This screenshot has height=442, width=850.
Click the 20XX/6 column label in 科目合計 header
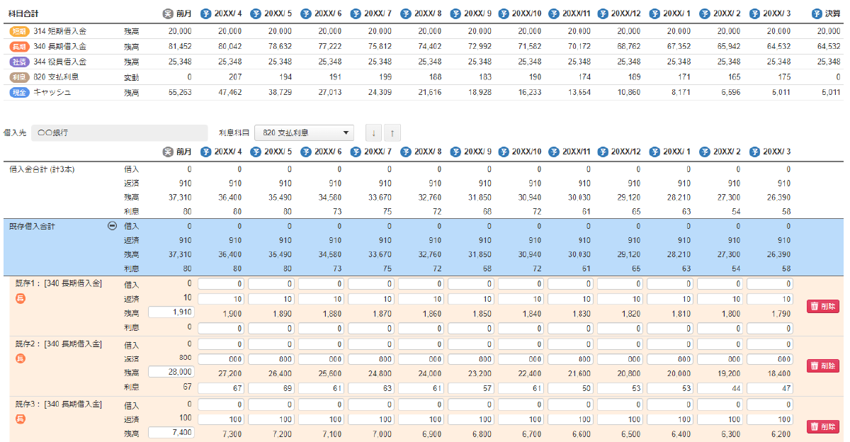click(x=327, y=13)
